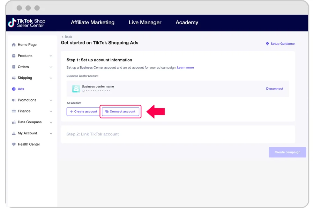Switch to Live Manager
Screen dimensions: 314x208
pos(145,22)
